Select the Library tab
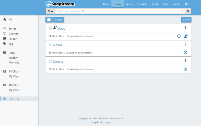This screenshot has height=126, width=201. 117,4
